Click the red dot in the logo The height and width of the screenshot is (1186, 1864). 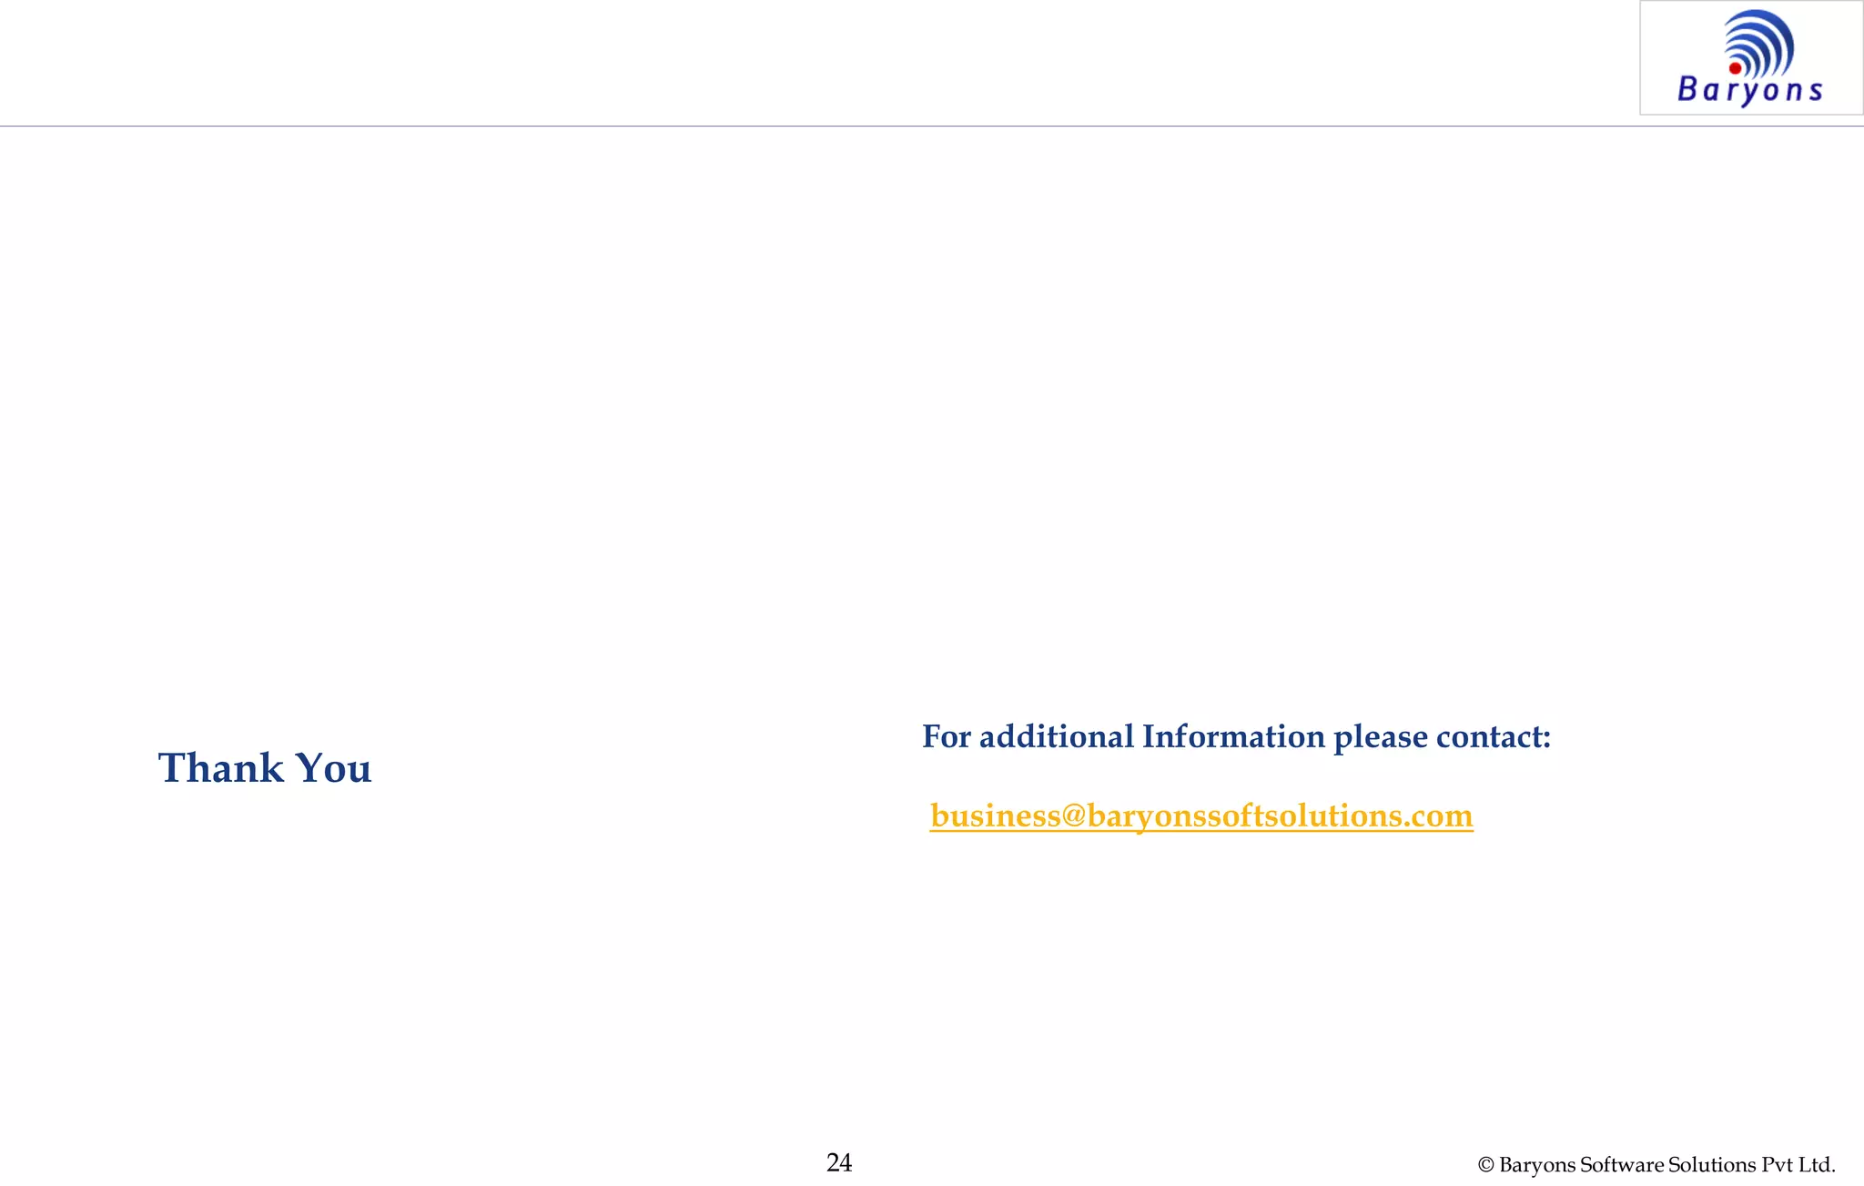[x=1735, y=68]
